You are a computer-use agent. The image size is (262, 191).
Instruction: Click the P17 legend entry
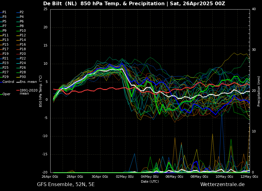pos(4,49)
